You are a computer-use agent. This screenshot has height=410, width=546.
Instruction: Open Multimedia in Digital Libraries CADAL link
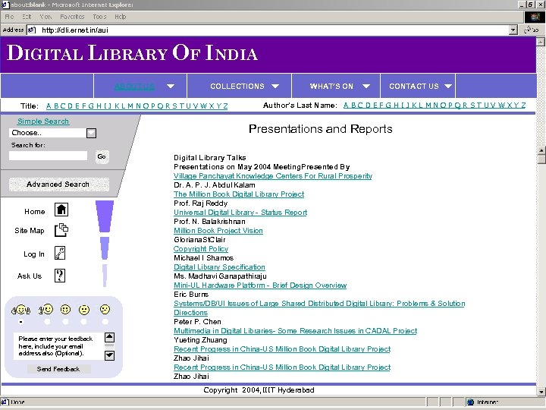[x=295, y=330]
